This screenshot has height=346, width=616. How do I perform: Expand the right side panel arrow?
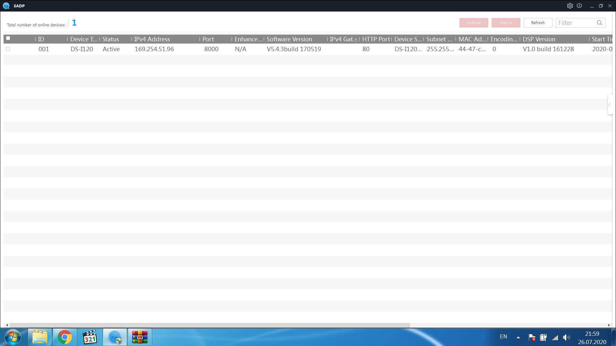[610, 105]
